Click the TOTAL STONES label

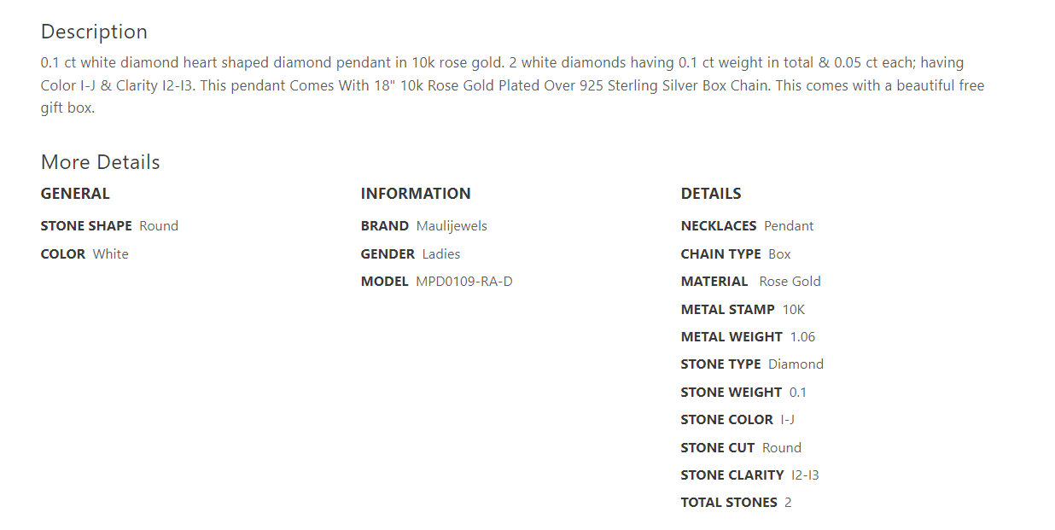[x=729, y=503]
